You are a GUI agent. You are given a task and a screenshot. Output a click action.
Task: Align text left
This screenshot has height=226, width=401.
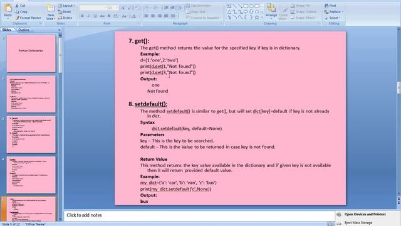coord(147,16)
